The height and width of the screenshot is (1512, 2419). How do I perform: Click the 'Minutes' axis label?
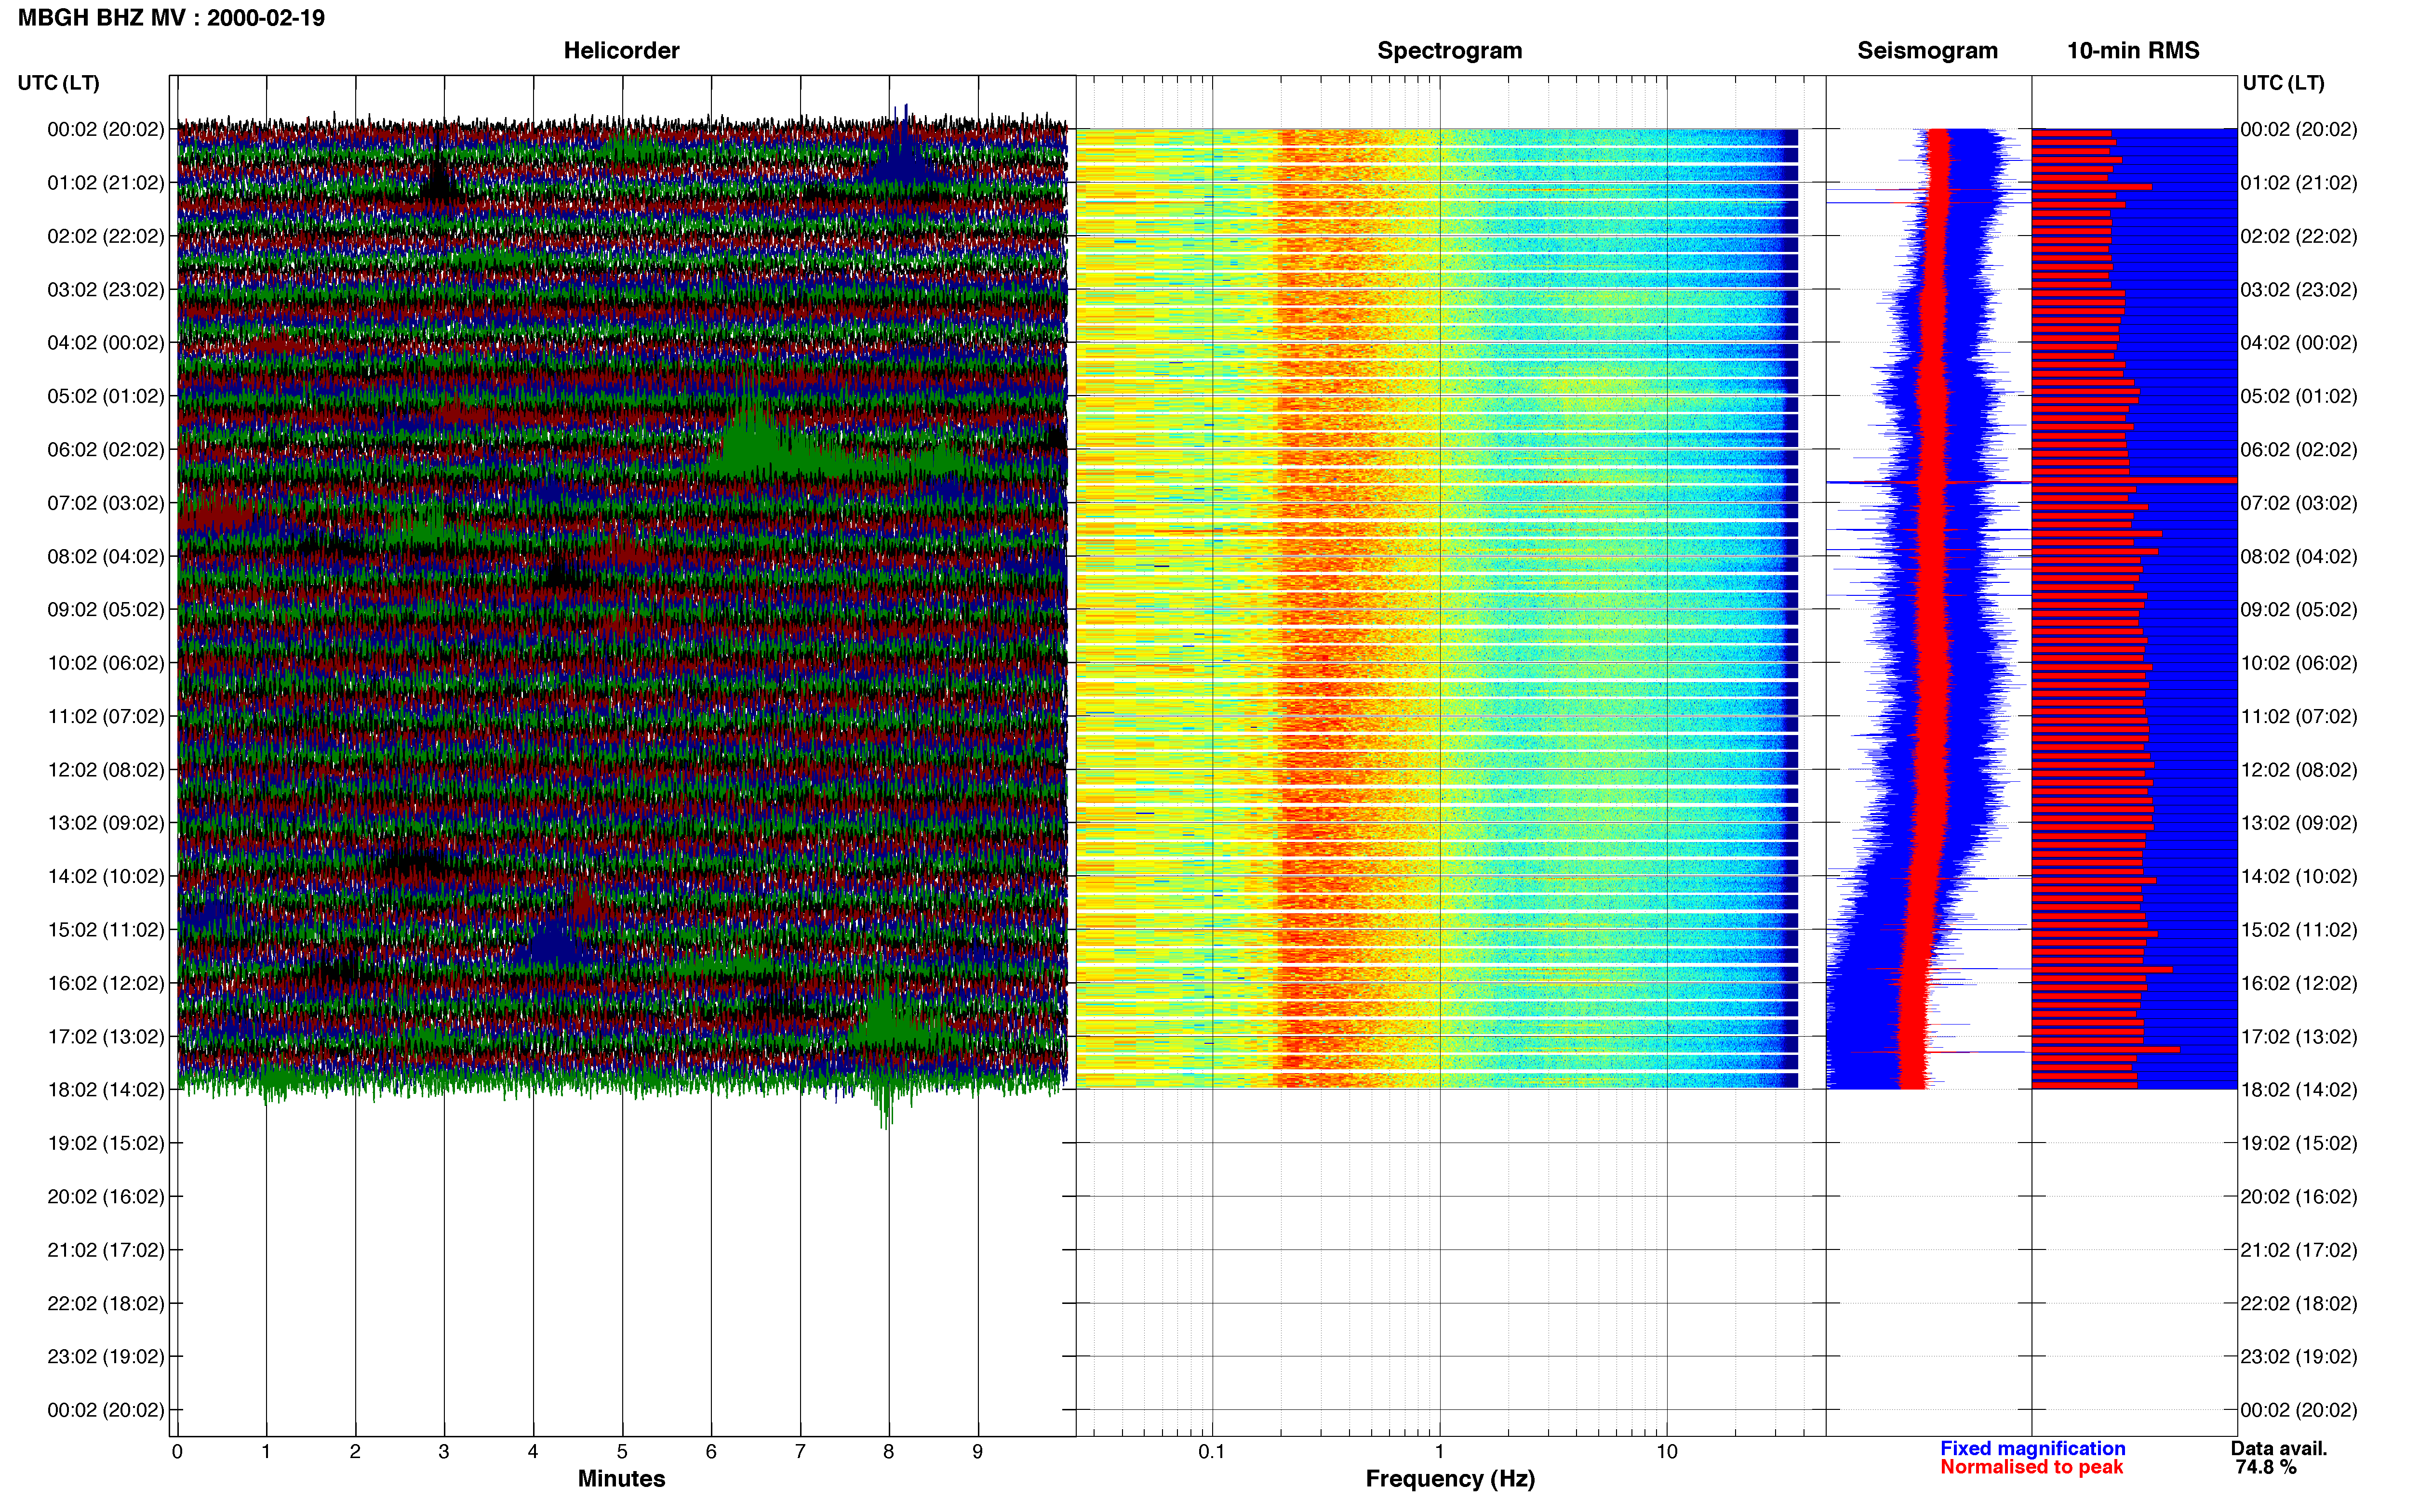click(621, 1478)
